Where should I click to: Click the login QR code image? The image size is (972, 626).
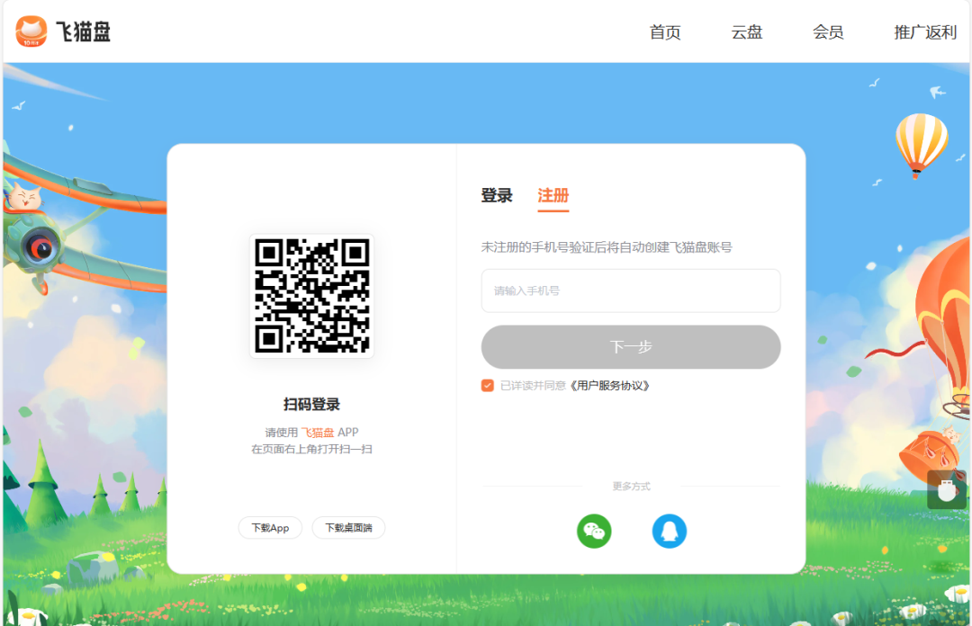coord(311,296)
